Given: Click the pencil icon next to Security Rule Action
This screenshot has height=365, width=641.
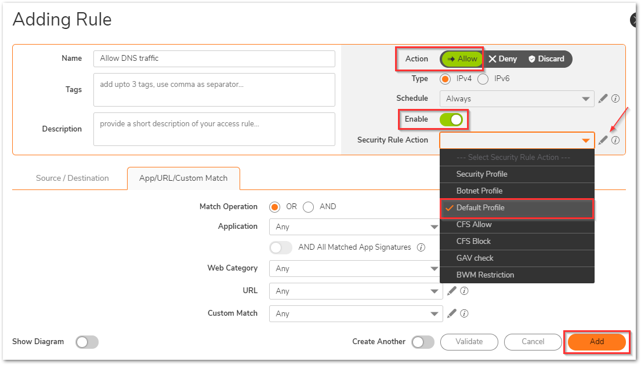Looking at the screenshot, I should (603, 140).
